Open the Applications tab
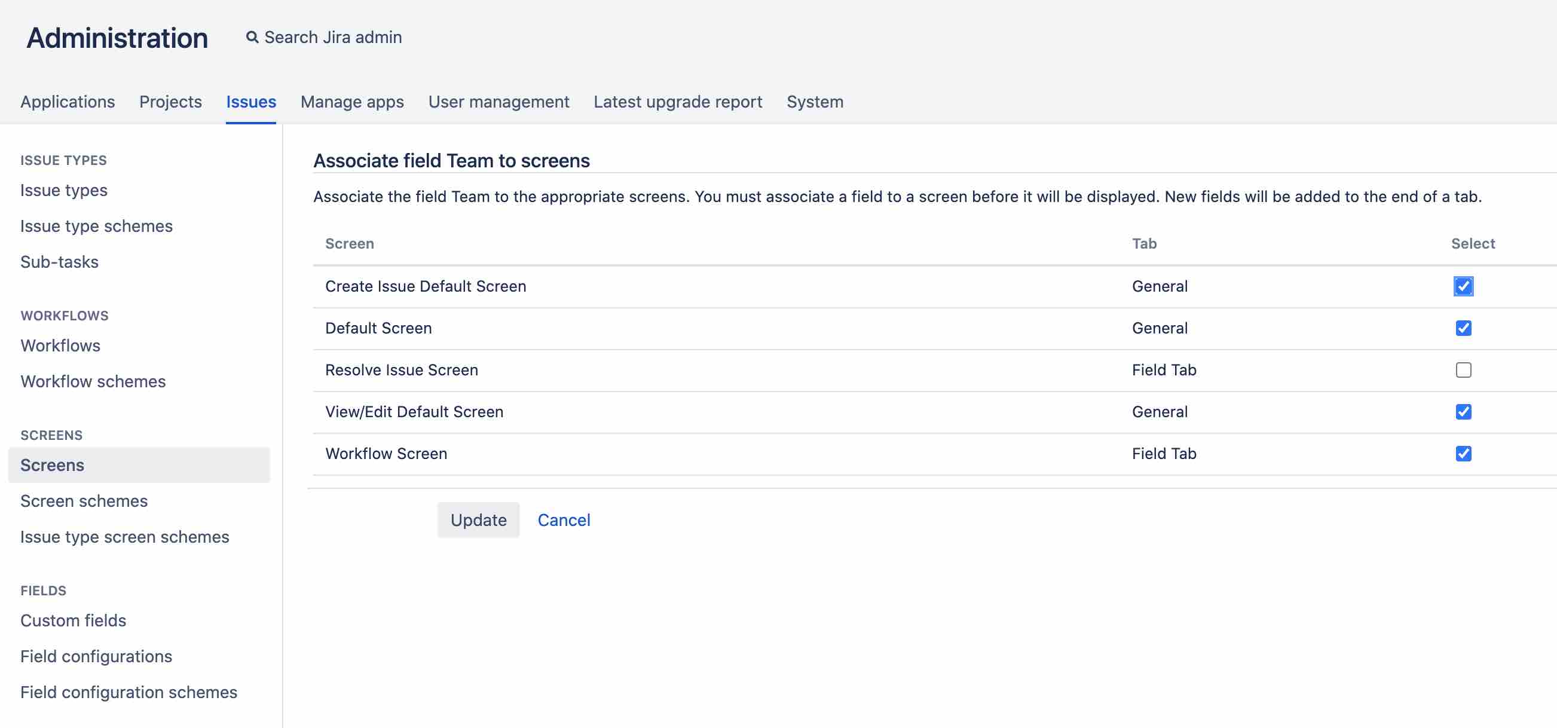 point(68,102)
